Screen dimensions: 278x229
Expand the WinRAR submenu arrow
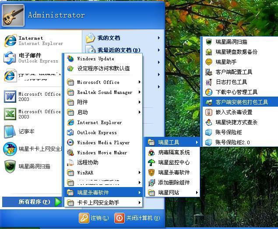[140, 172]
